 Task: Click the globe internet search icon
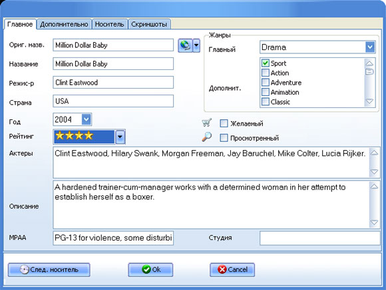tap(185, 45)
